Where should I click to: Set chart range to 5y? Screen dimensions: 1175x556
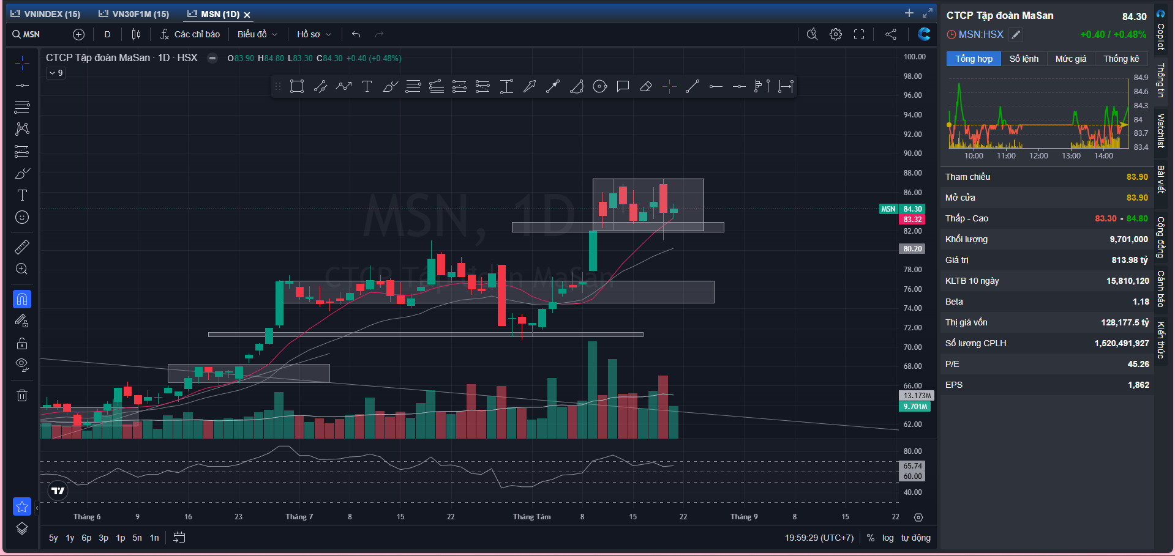(53, 538)
